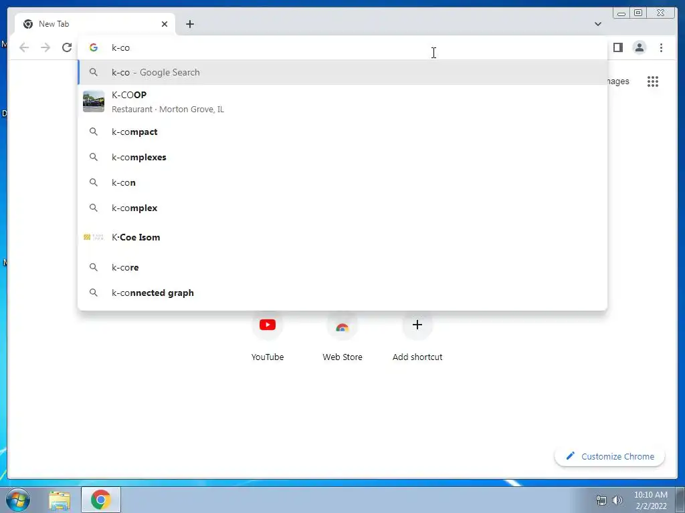Choose the 'k-core' suggestion
Image resolution: width=685 pixels, height=513 pixels.
click(342, 267)
